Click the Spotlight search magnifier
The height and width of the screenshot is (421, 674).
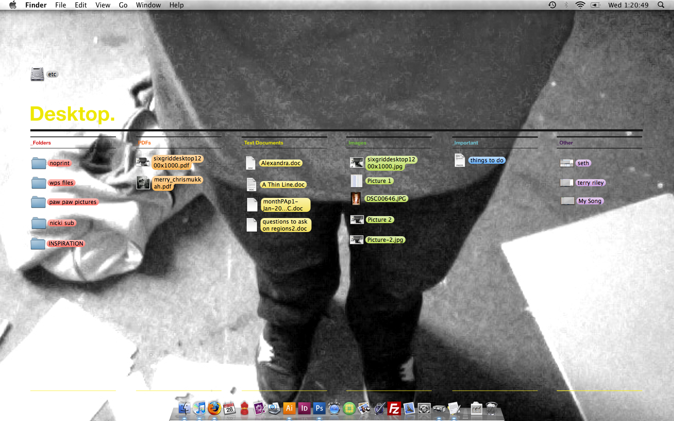pos(661,5)
